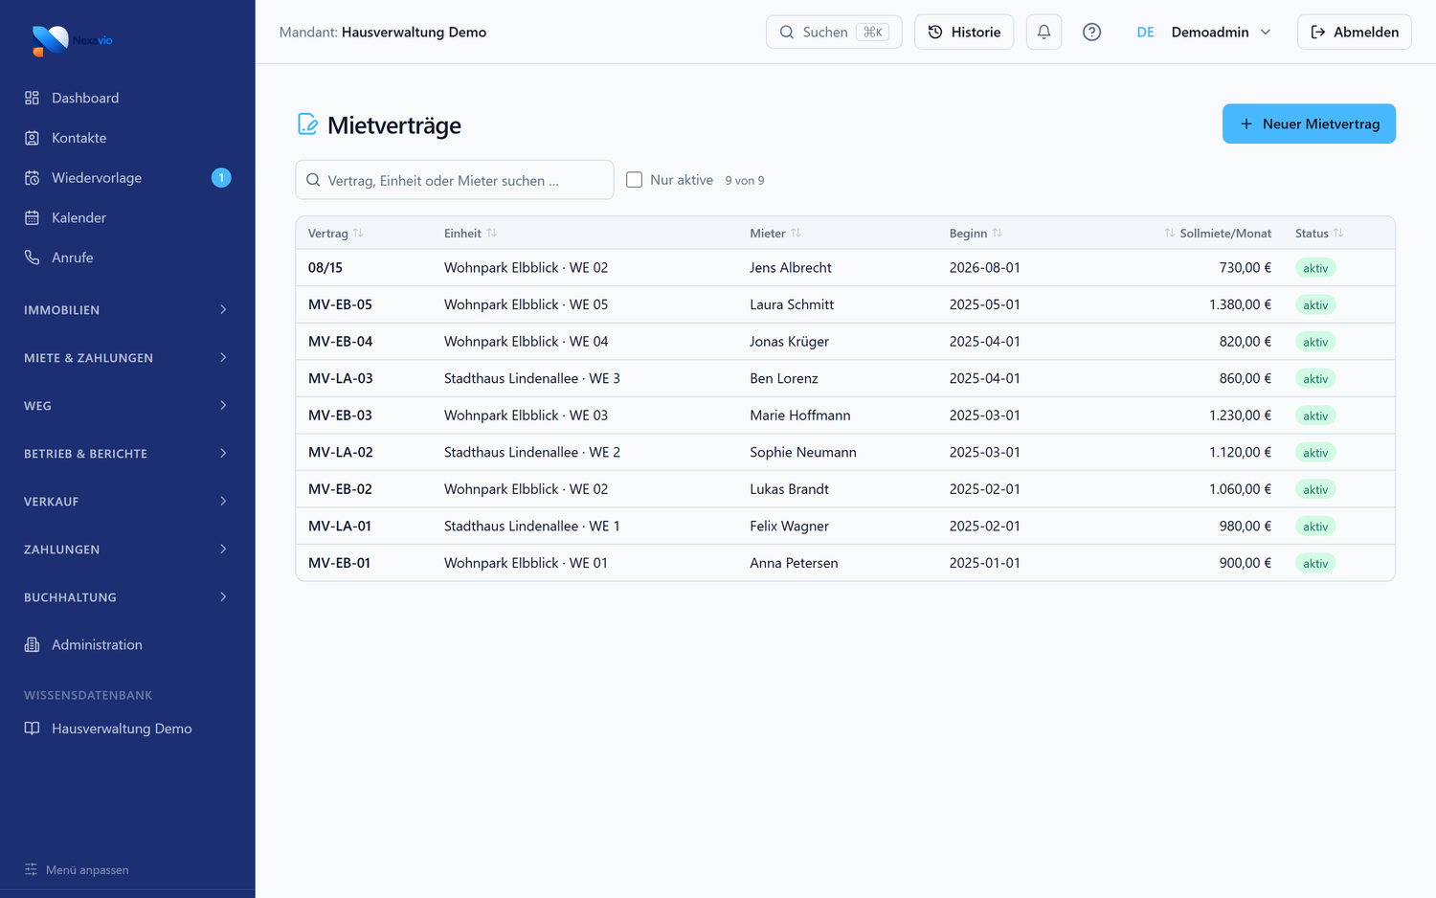
Task: Expand the BUCHHALTUNG section
Action: point(127,596)
